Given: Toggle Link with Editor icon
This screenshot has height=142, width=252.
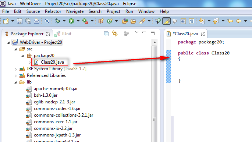Looking at the screenshot, I should click(x=115, y=33).
